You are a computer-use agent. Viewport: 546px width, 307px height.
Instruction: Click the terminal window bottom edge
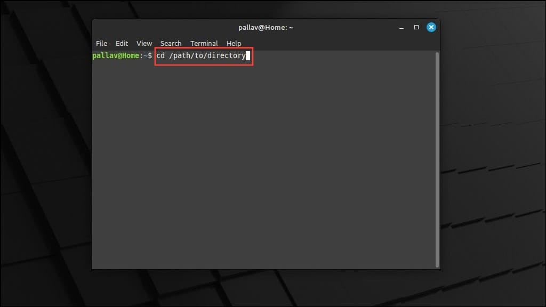(267, 268)
